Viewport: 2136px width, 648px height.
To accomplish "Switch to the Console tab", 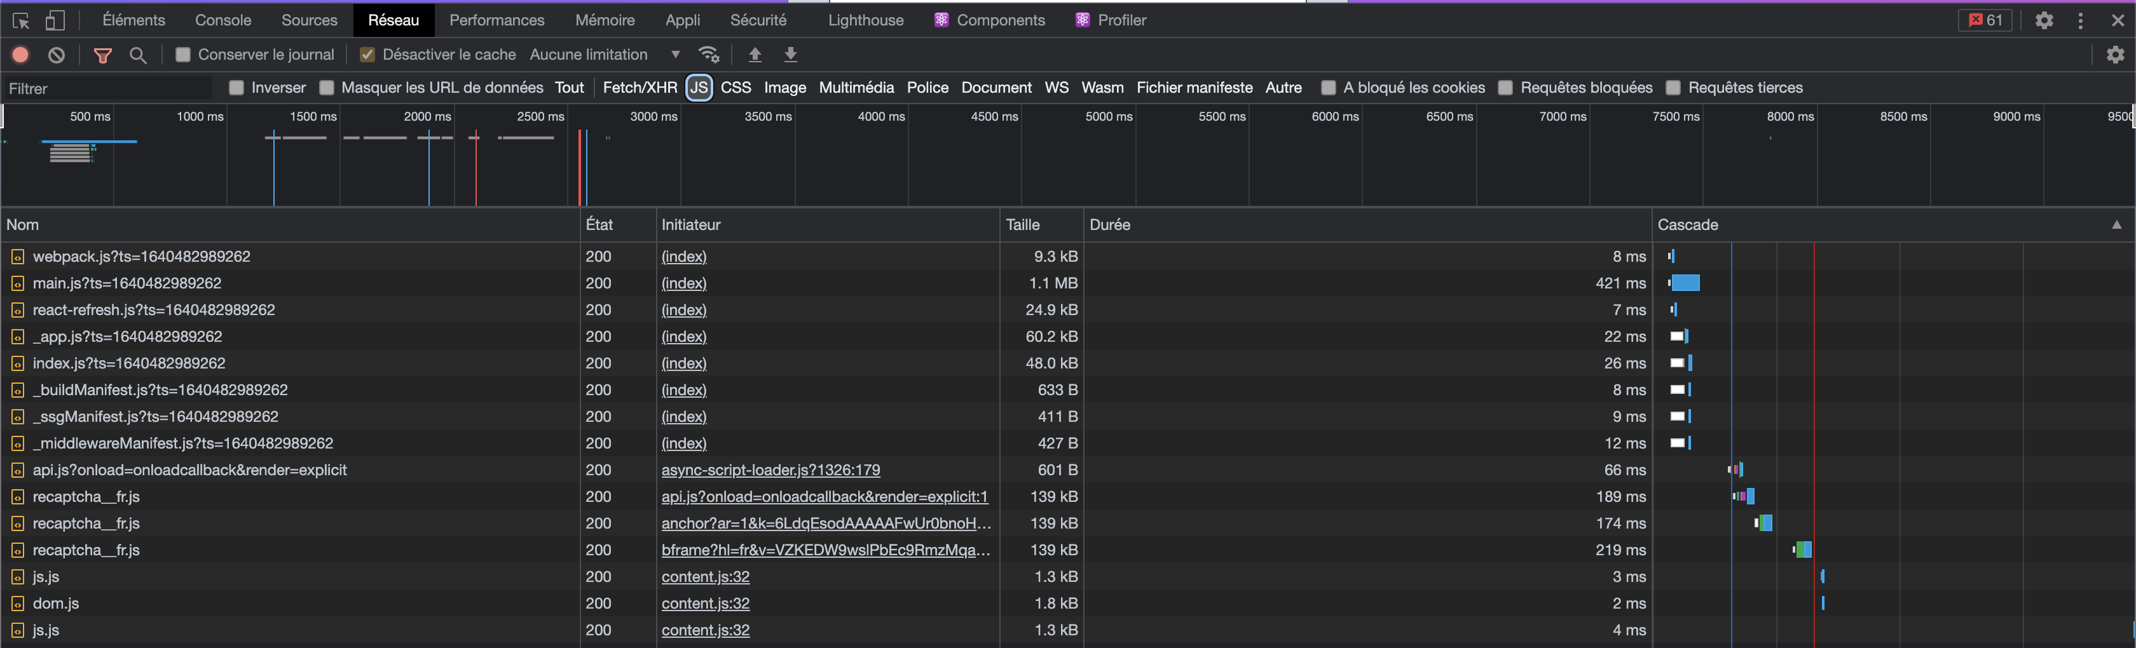I will point(223,20).
